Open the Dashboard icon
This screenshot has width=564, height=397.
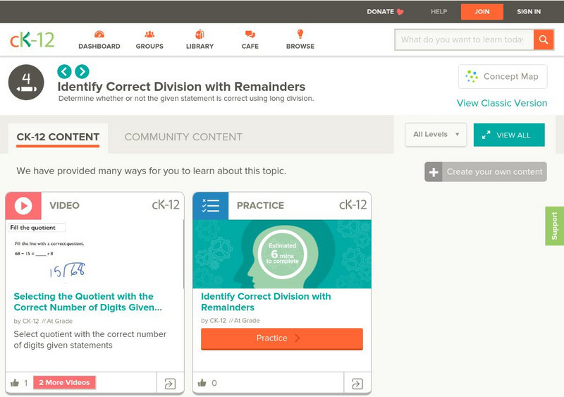(x=99, y=34)
